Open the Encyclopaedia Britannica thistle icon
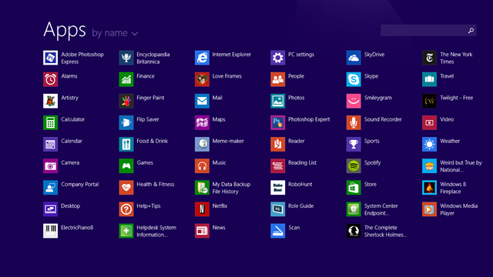The width and height of the screenshot is (493, 277). pyautogui.click(x=126, y=58)
